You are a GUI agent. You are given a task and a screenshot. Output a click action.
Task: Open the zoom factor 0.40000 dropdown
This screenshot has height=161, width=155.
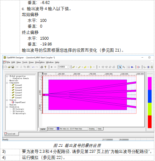(x=68, y=67)
